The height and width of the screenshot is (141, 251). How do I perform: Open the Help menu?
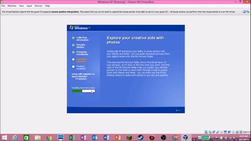click(x=47, y=6)
